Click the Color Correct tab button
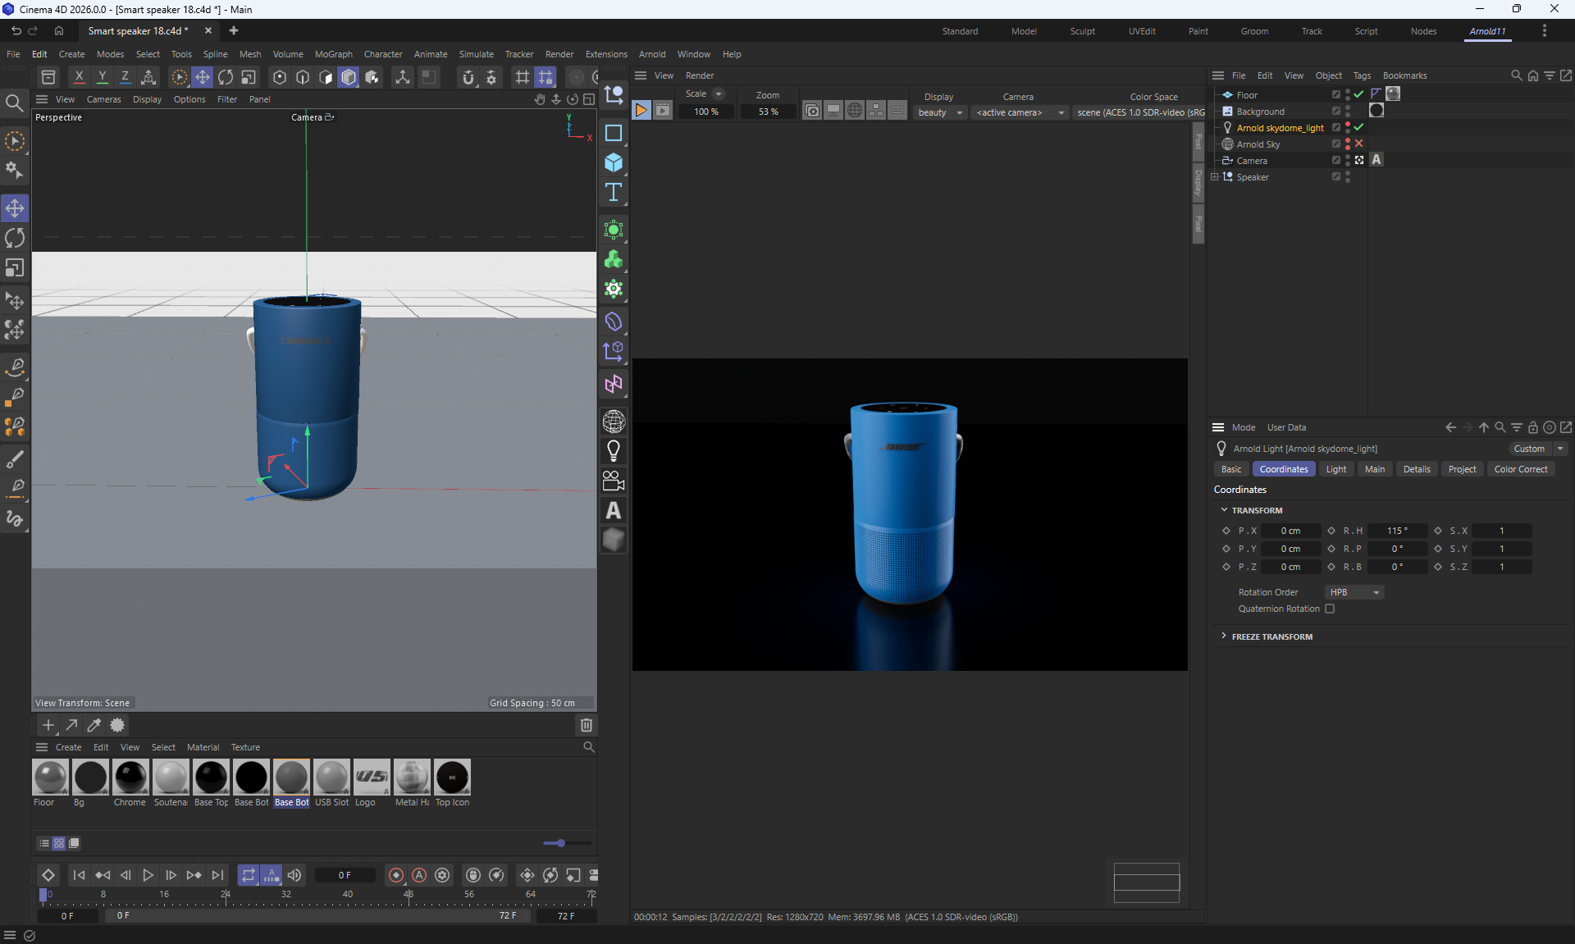The height and width of the screenshot is (944, 1575). [1520, 469]
